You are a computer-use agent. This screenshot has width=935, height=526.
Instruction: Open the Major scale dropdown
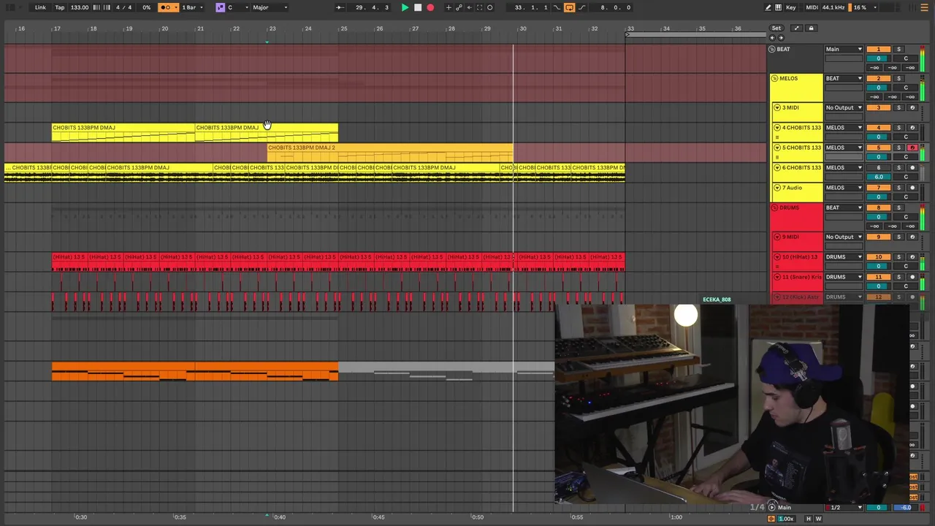270,7
